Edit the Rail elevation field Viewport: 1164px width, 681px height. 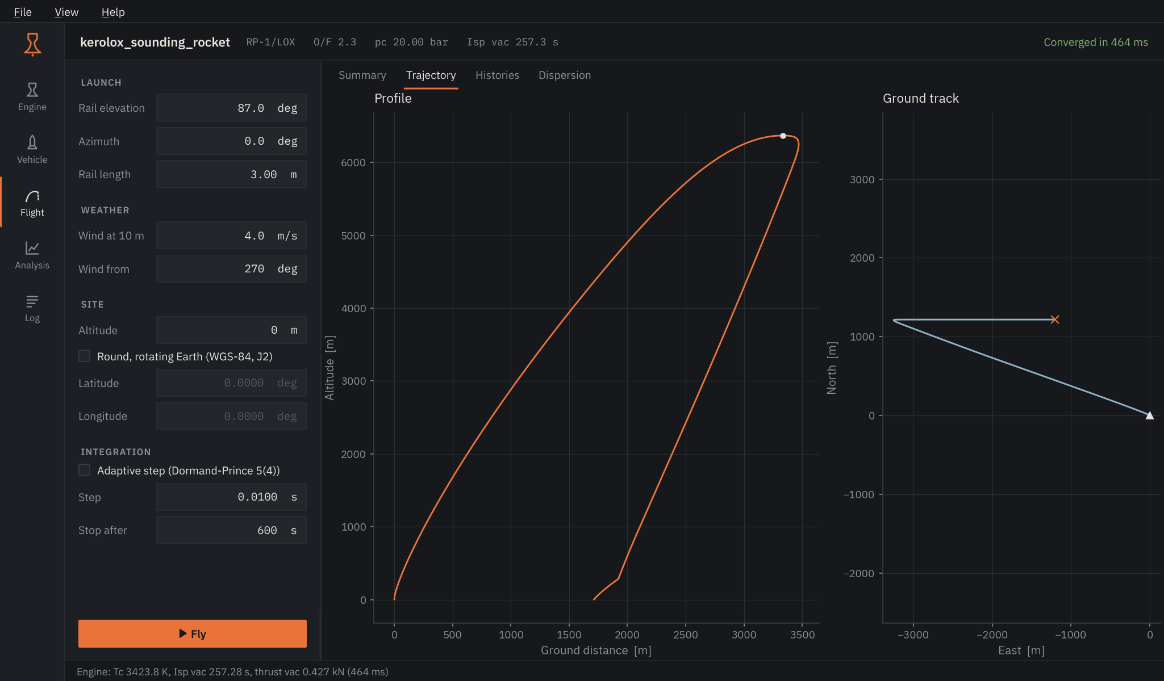point(231,108)
